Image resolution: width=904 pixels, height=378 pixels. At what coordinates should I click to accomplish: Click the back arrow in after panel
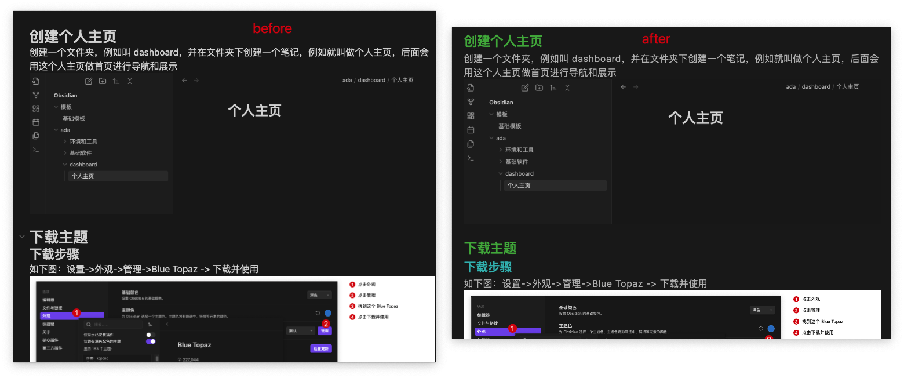pyautogui.click(x=623, y=87)
